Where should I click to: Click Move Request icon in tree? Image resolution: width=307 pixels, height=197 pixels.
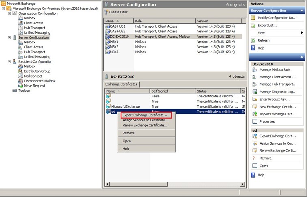(x=21, y=86)
